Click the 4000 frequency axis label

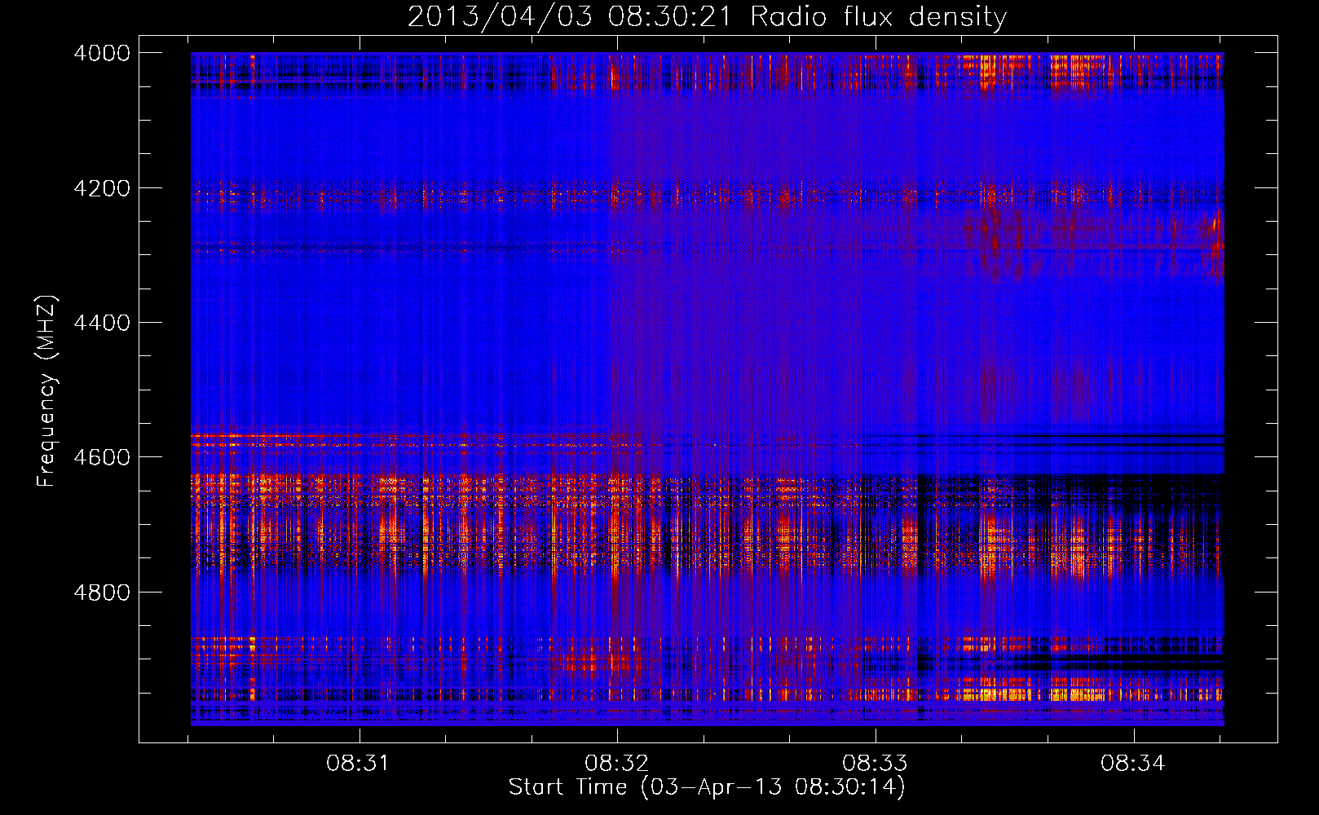pos(102,53)
